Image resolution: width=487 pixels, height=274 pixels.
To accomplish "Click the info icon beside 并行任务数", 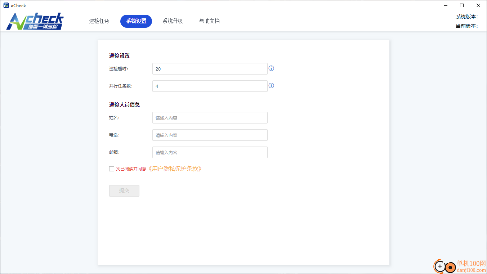I will pos(271,85).
